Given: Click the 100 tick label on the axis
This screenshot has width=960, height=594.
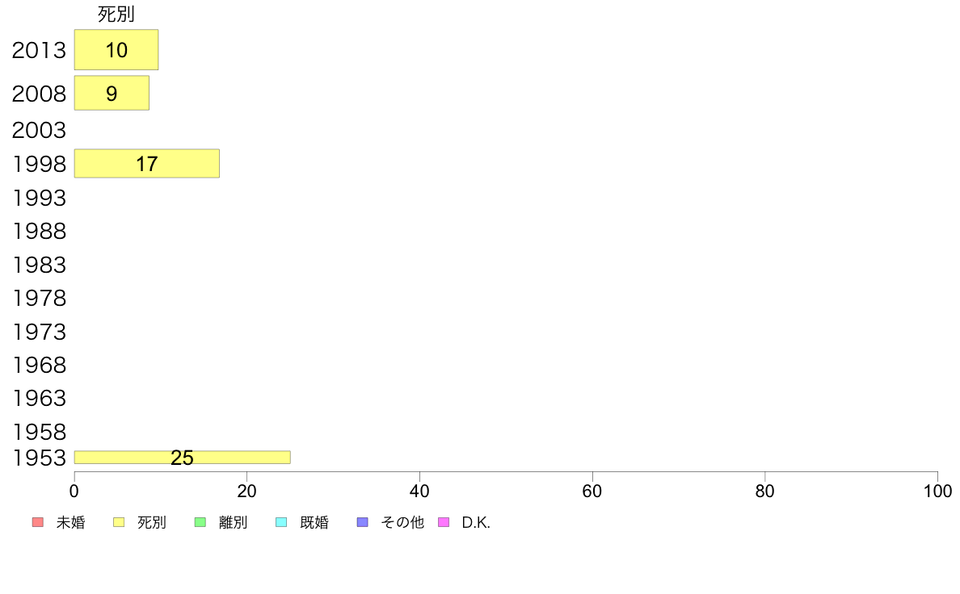Looking at the screenshot, I should tap(937, 491).
